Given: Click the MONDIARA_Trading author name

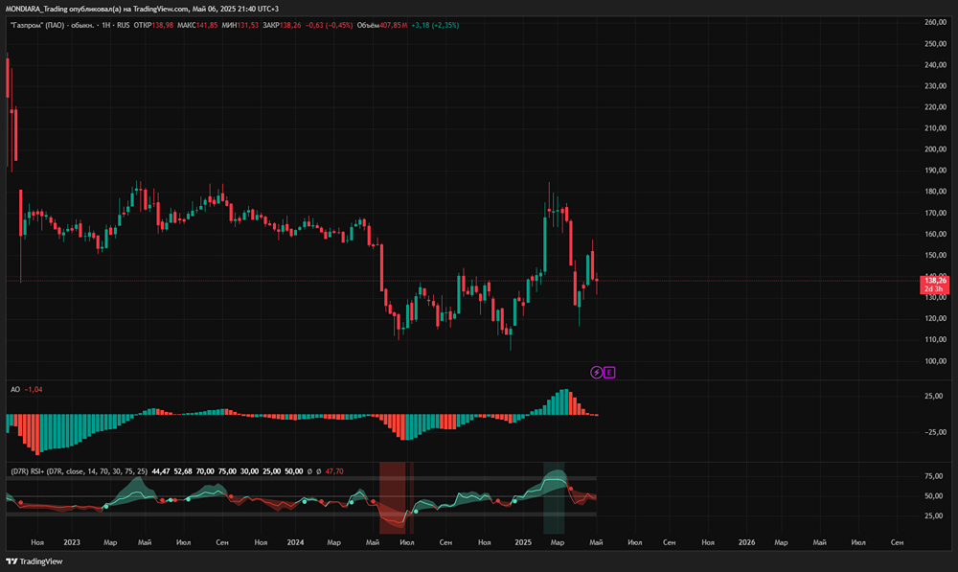Looking at the screenshot, I should pos(36,9).
